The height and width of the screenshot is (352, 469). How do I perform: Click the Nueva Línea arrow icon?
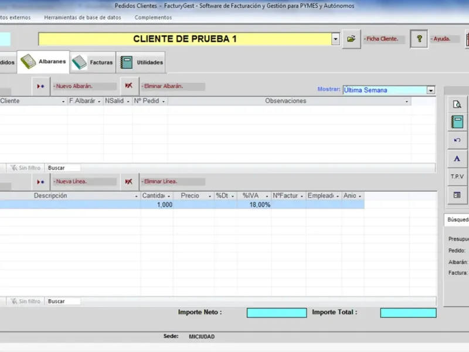40,182
